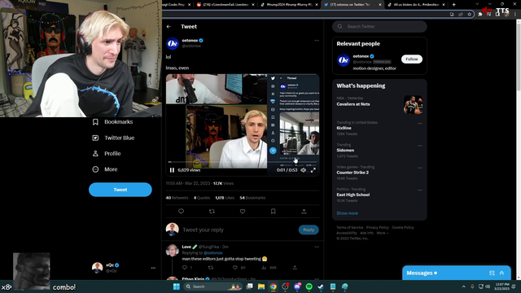
Task: Like the ostonox tweet with the heart icon
Action: [x=243, y=212]
